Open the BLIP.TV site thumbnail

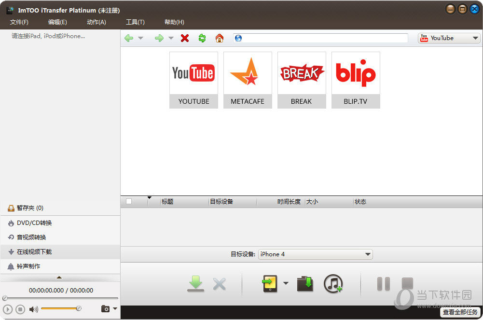(x=356, y=80)
